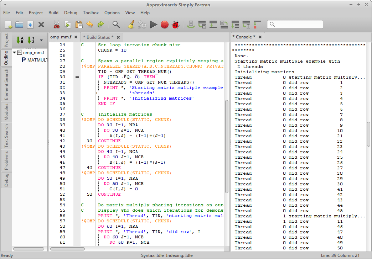Collapse the omp_mm.f tree node
The image size is (372, 259).
click(15, 52)
